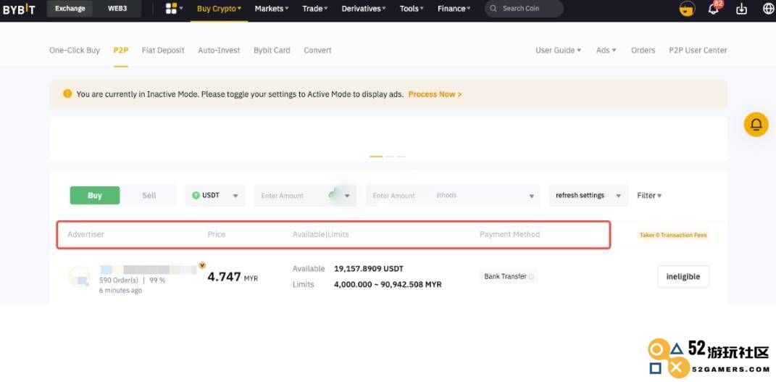Screen dimensions: 776x382
Task: Switch to WEB3 mode
Action: tap(117, 9)
